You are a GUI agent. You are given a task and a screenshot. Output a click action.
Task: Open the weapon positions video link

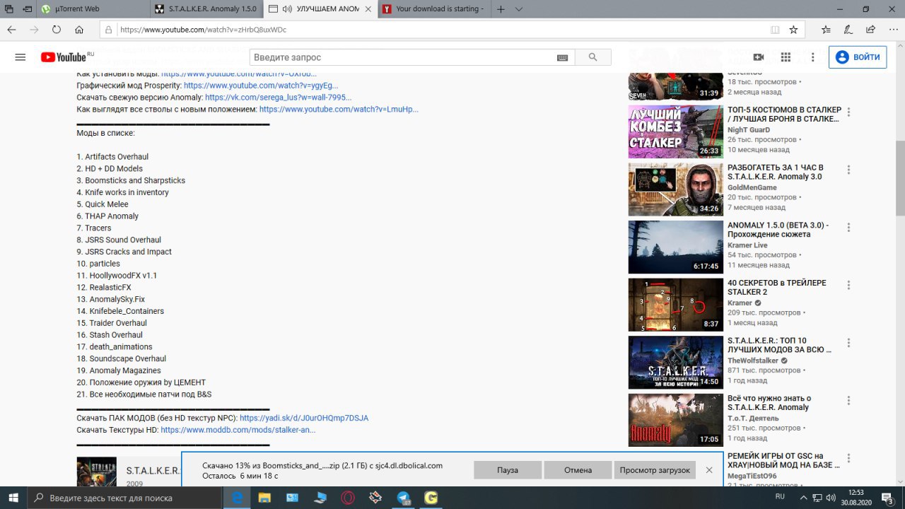click(x=339, y=110)
